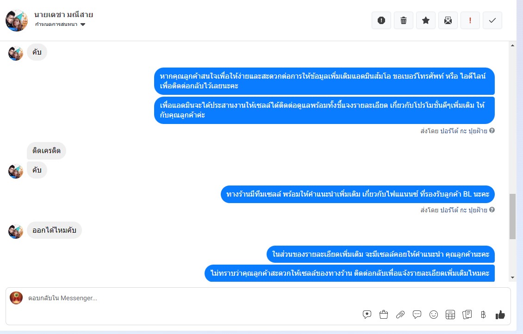Screen dimensions: 523x334
Task: Click scrollbar down arrow in chat
Action: [513, 278]
